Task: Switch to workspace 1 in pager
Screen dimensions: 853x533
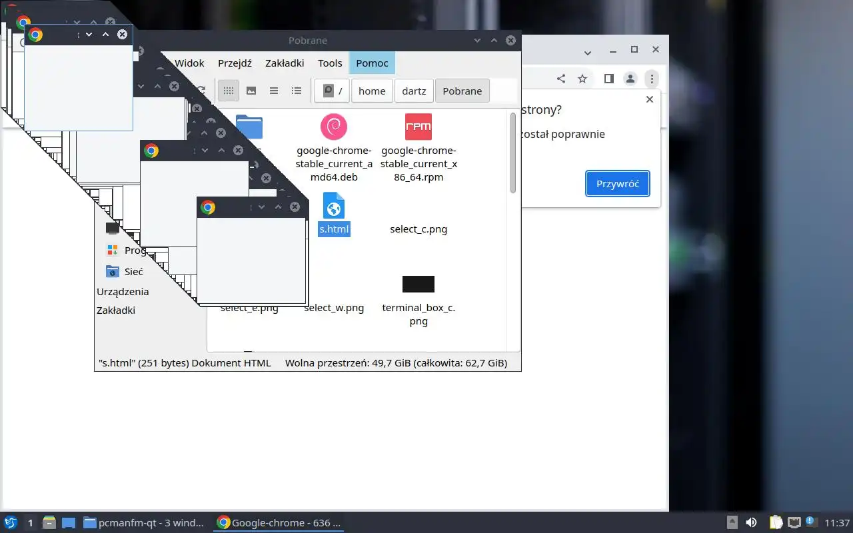Action: [30, 522]
